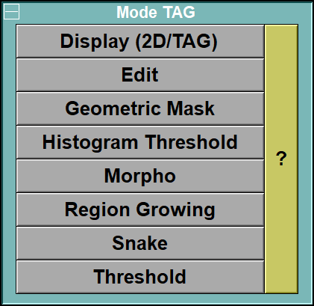This screenshot has width=314, height=306.
Task: Show 2D/TAG display options
Action: 140,41
